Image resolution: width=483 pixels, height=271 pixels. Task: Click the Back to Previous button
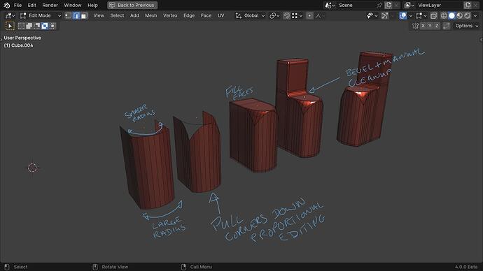132,5
